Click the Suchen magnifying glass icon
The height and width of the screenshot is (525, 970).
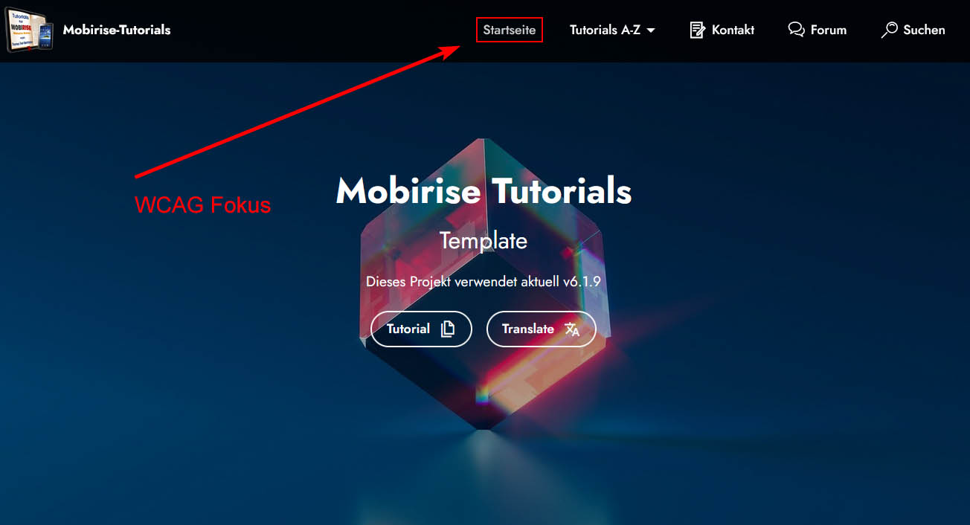[889, 30]
